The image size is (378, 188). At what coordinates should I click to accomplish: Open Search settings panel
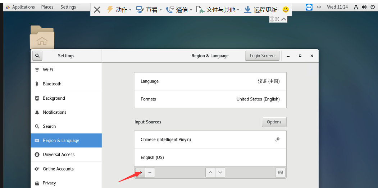point(66,126)
